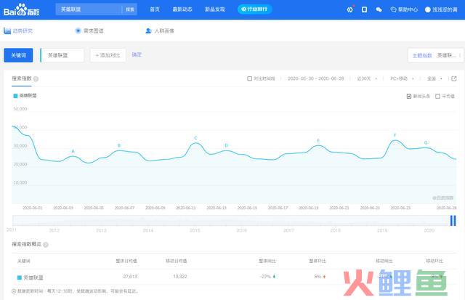
Task: Open the 主题指数 panel link
Action: pos(422,55)
